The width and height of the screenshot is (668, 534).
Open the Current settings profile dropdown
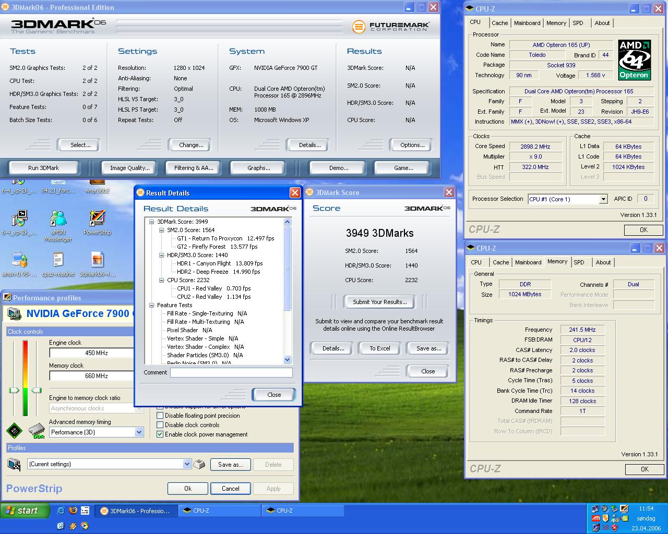click(187, 464)
